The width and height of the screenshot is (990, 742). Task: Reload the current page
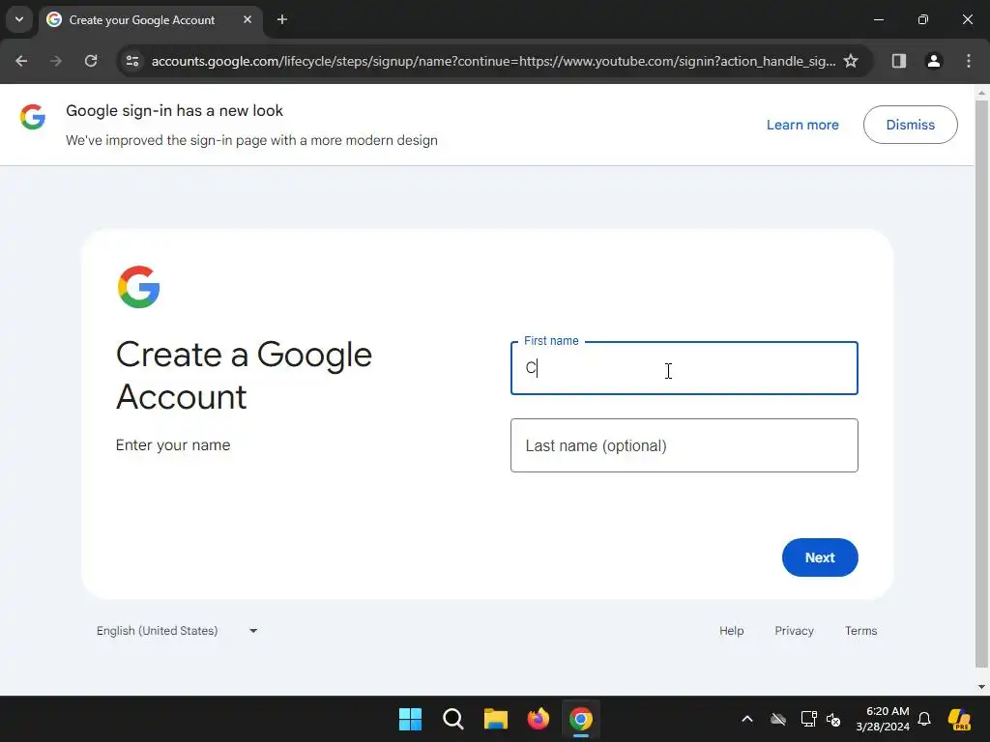(91, 61)
